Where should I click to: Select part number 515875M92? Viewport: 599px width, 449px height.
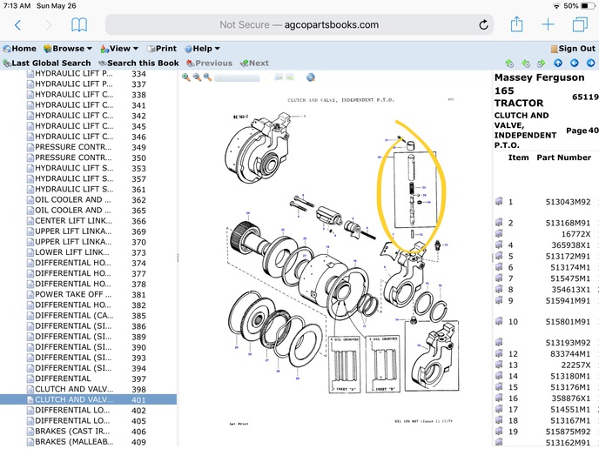[x=568, y=432]
